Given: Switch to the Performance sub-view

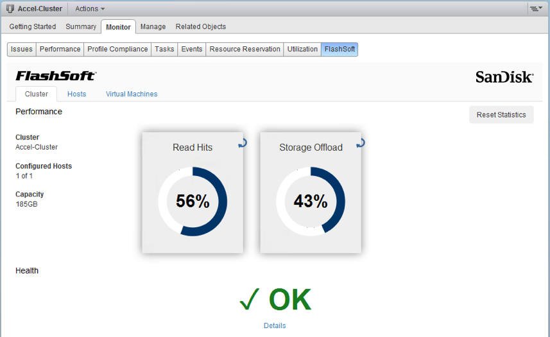Looking at the screenshot, I should [x=60, y=49].
